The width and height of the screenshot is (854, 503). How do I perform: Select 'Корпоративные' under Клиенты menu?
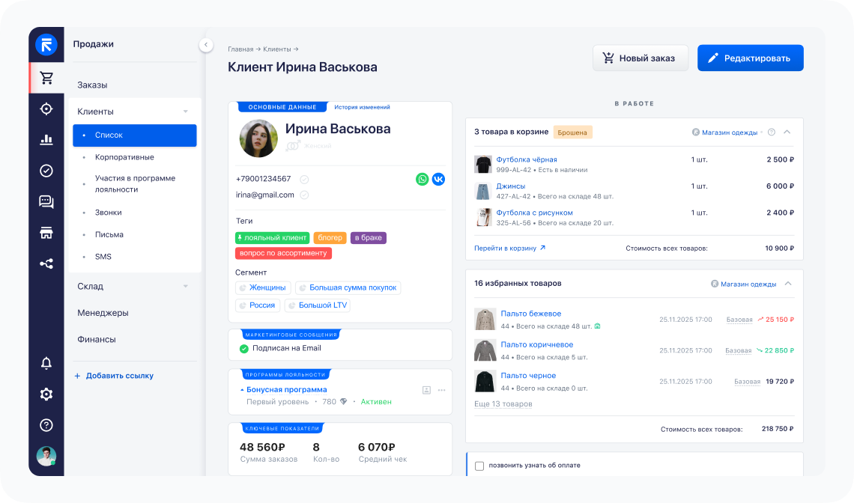[126, 157]
